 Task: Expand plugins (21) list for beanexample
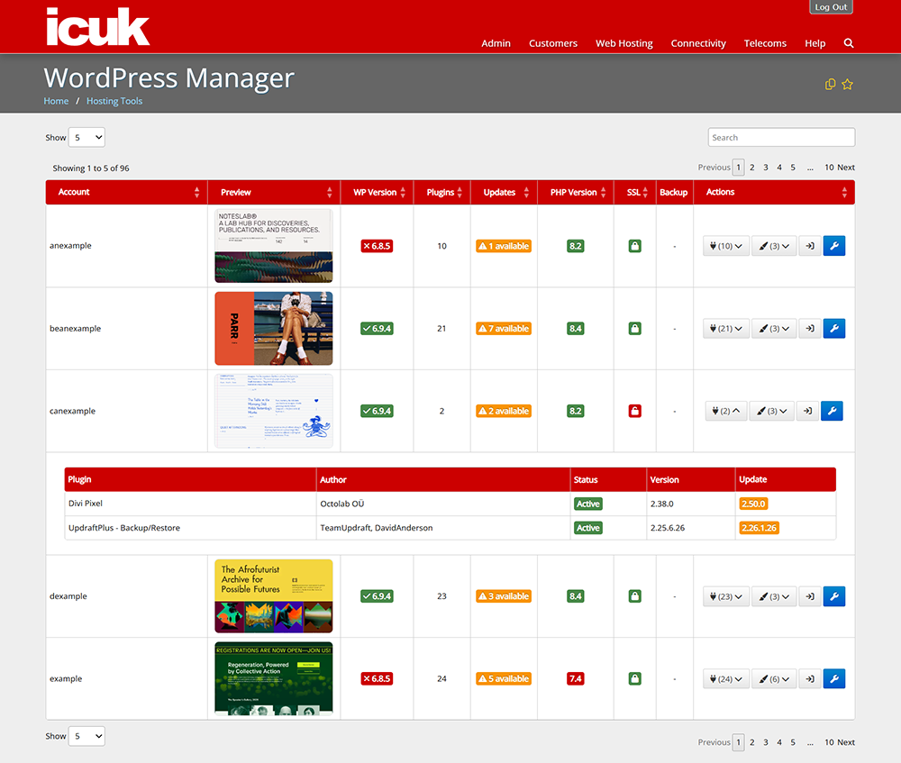[x=725, y=329]
